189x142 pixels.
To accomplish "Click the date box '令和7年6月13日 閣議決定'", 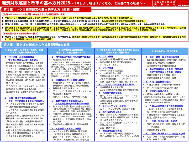I will [164, 3].
